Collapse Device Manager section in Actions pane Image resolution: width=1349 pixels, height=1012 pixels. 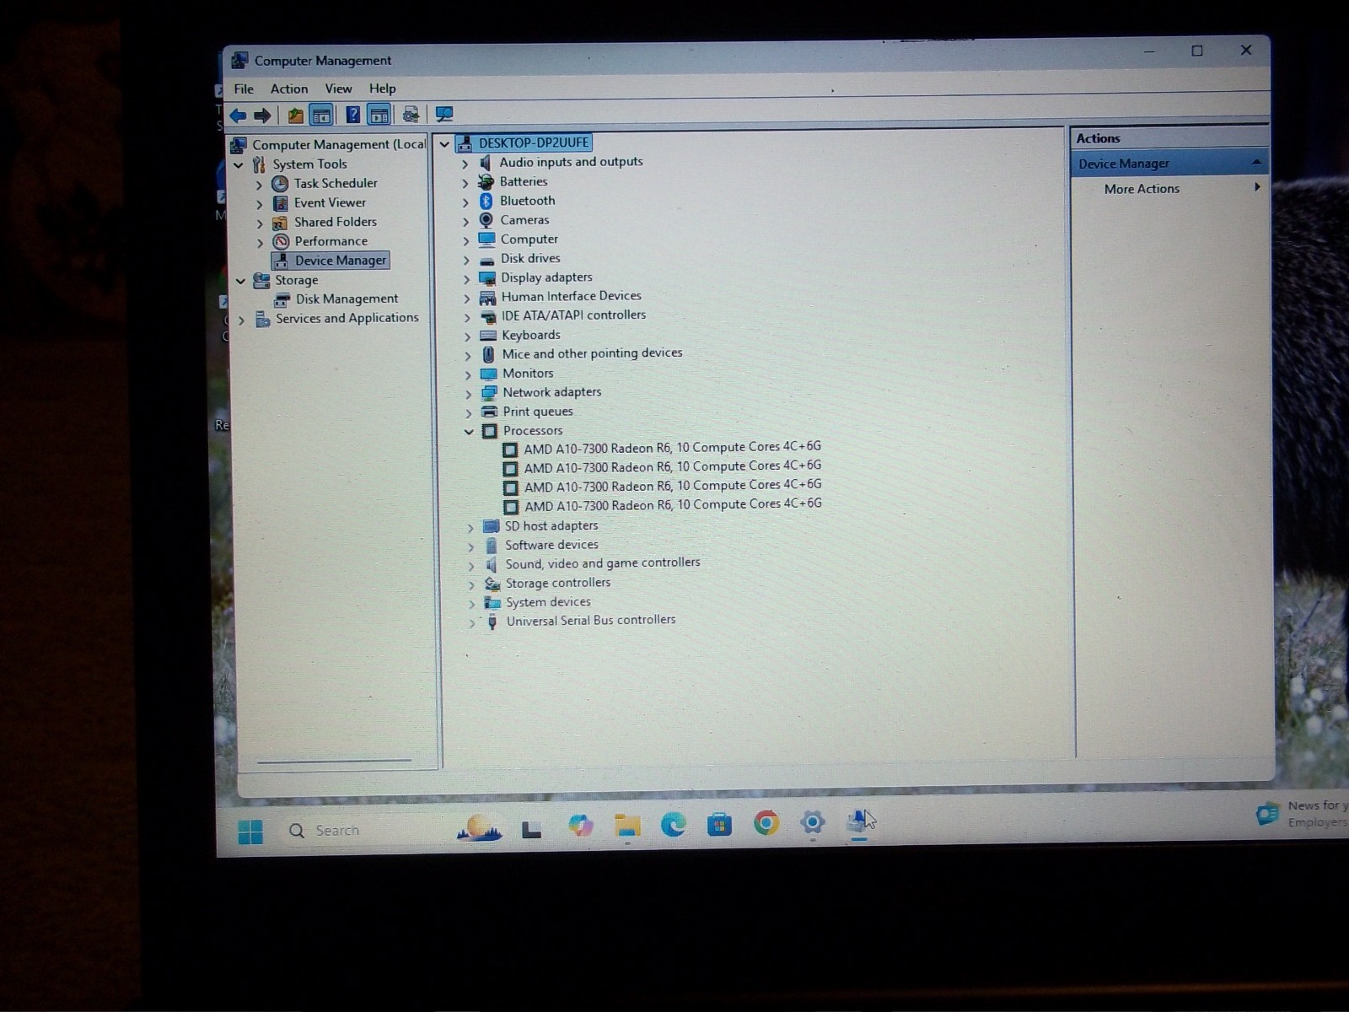point(1256,162)
